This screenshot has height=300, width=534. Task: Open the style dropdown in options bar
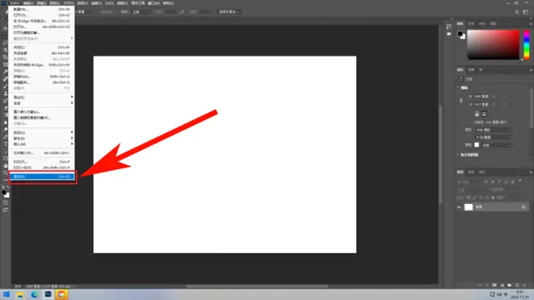142,12
